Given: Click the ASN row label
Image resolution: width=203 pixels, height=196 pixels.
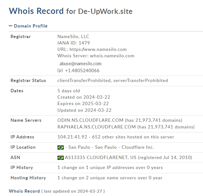Looking at the screenshot, I should (15, 157).
